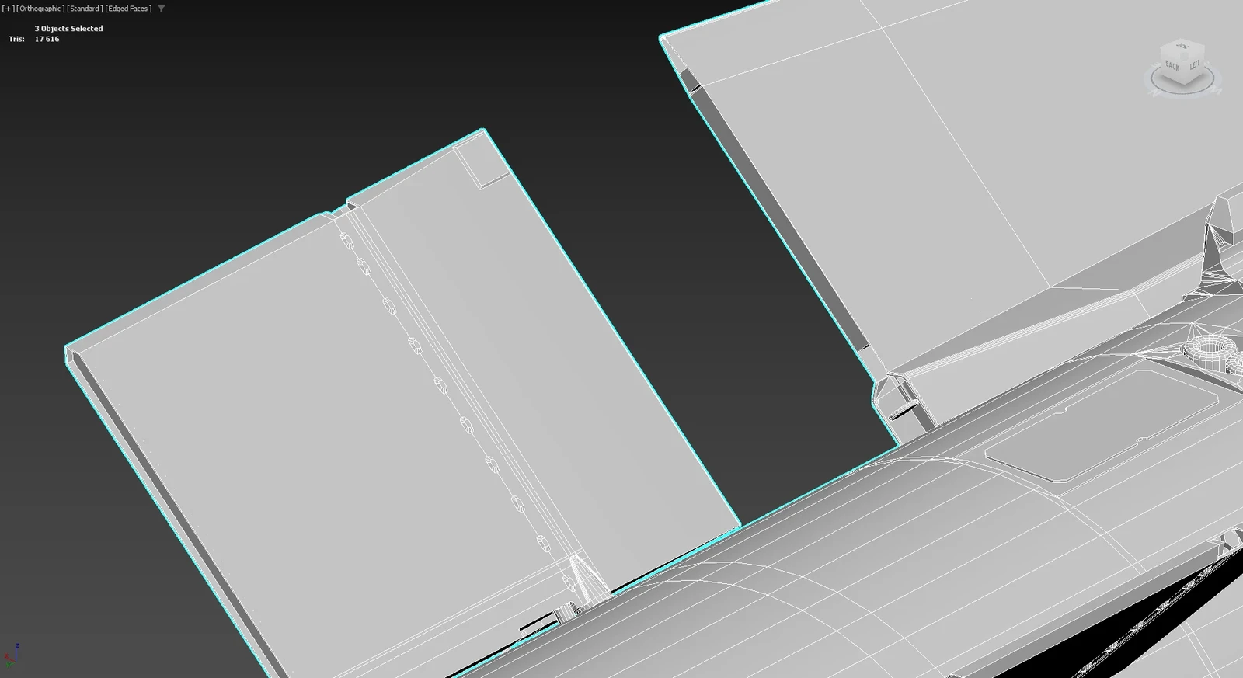The image size is (1243, 678).
Task: Click the world axis tripod gizmo
Action: 10,655
